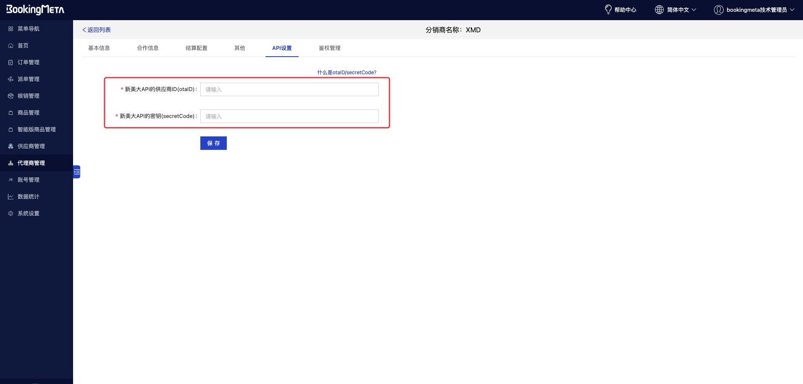Image resolution: width=803 pixels, height=384 pixels.
Task: Click the 核销管理 icon in sidebar
Action: [10, 96]
